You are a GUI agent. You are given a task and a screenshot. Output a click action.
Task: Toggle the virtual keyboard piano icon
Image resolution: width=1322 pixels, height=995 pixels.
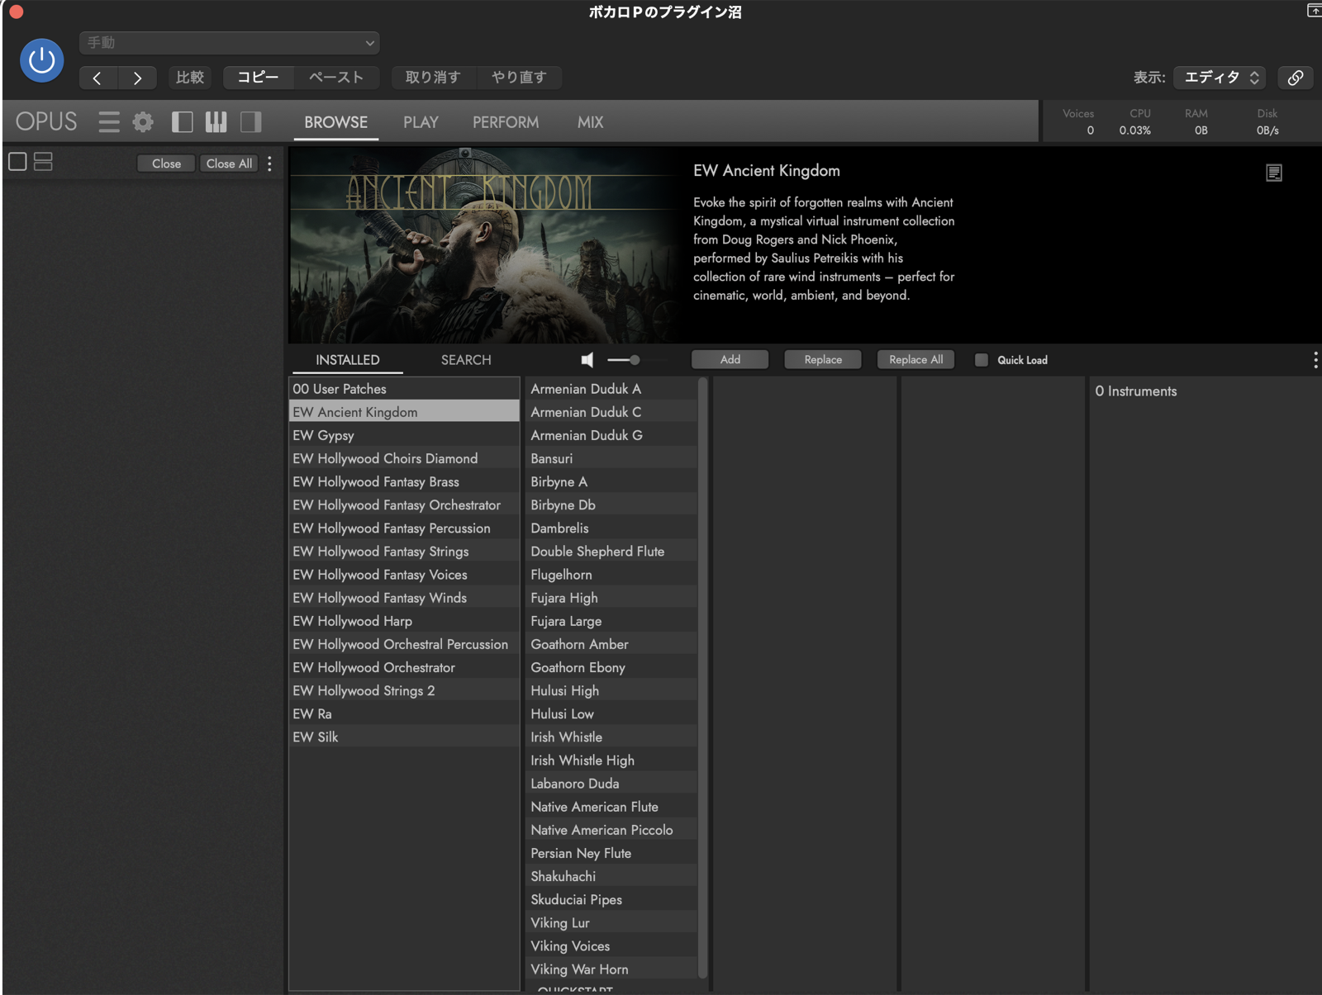[216, 122]
